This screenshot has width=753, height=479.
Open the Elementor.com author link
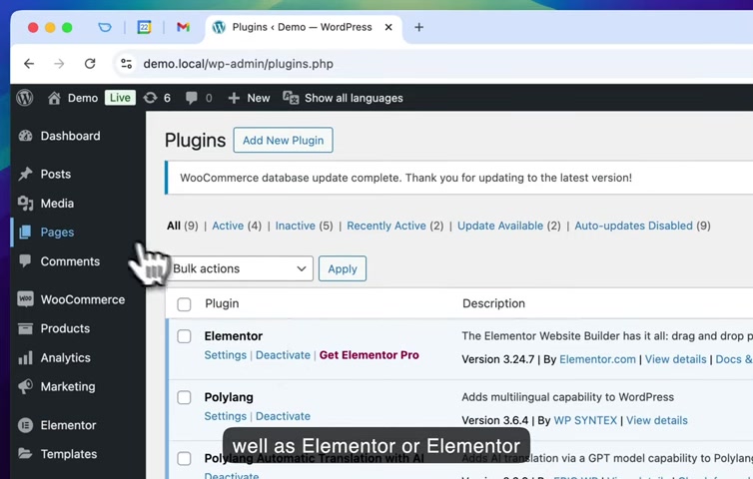click(597, 359)
